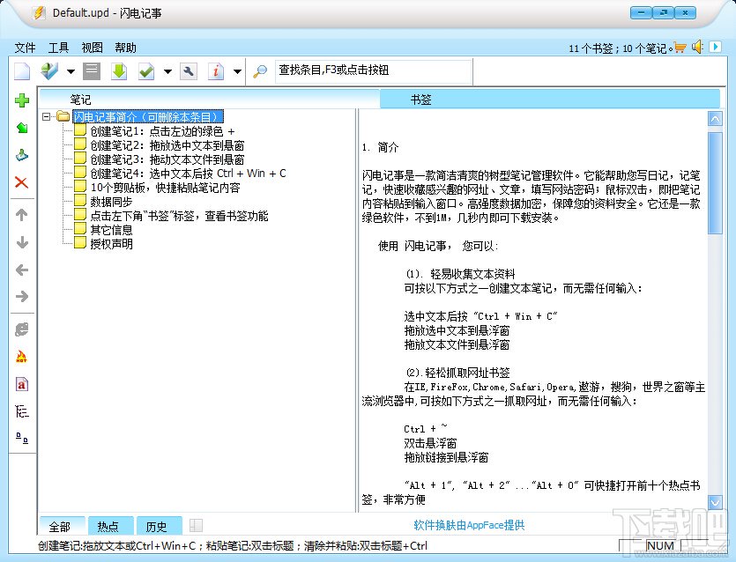
Task: Click the gray browser icon in sidebar
Action: [x=21, y=329]
